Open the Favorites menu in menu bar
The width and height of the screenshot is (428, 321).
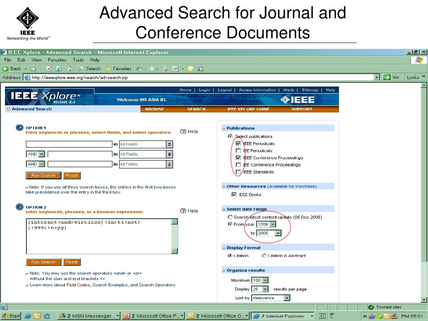[57, 60]
